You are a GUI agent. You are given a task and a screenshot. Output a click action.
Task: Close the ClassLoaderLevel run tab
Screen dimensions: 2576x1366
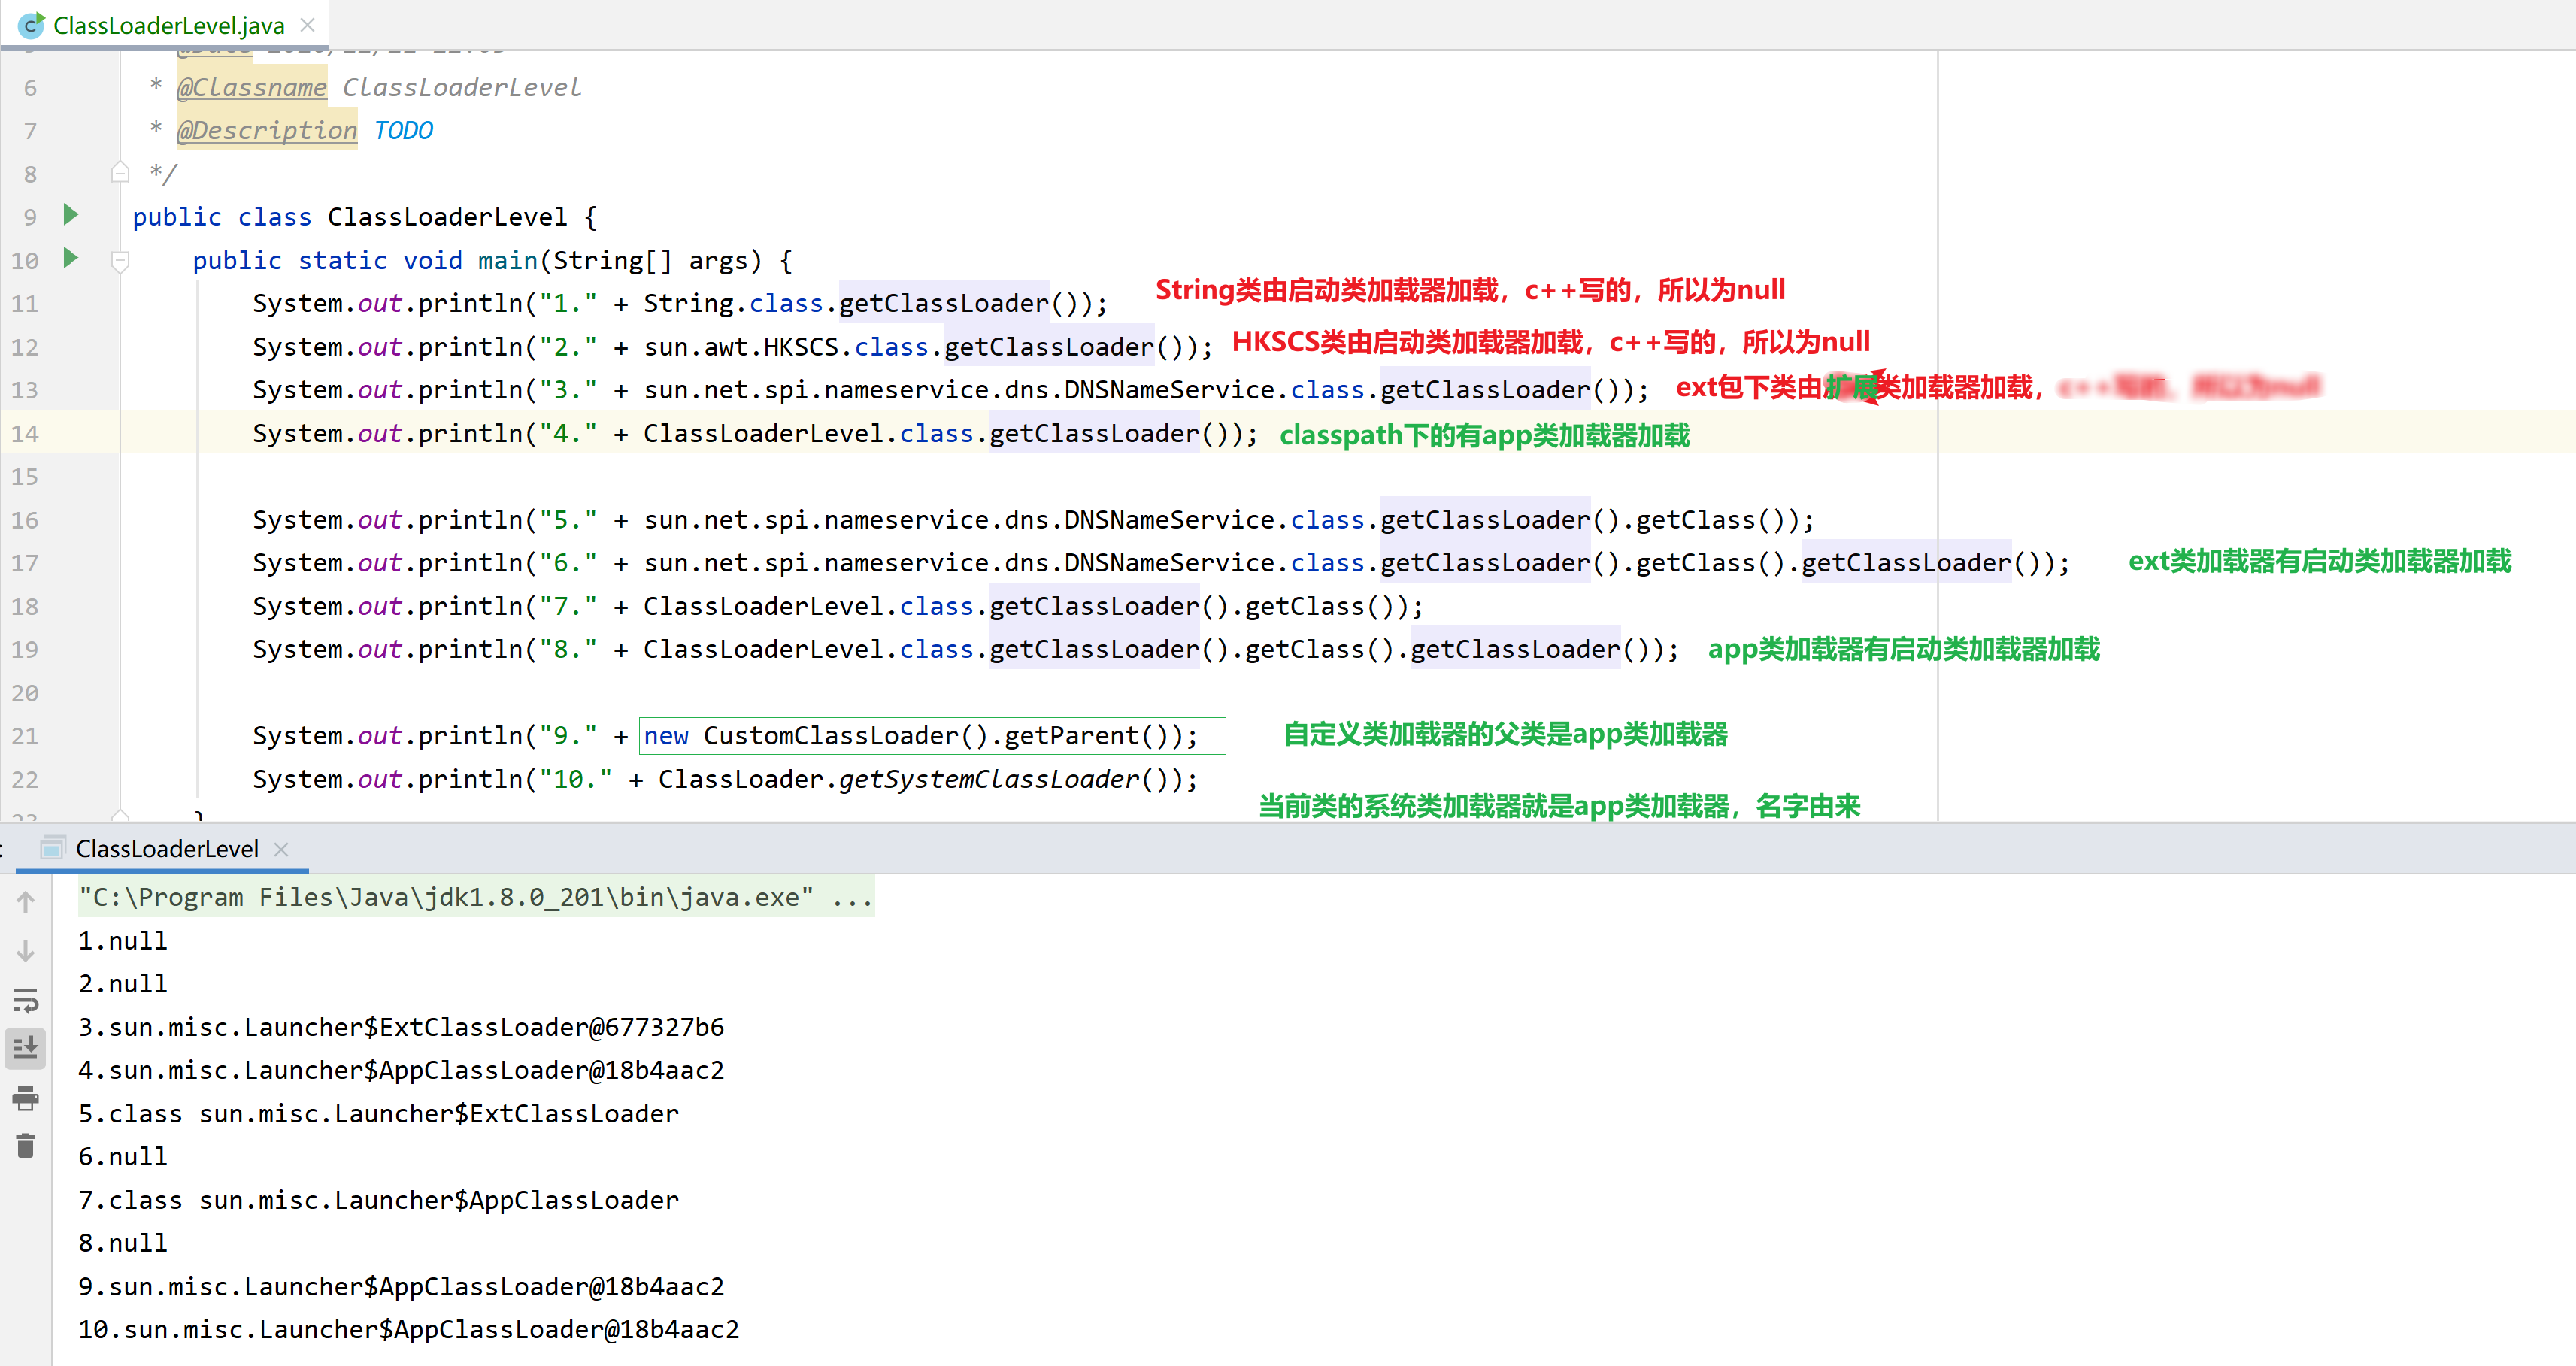point(282,849)
